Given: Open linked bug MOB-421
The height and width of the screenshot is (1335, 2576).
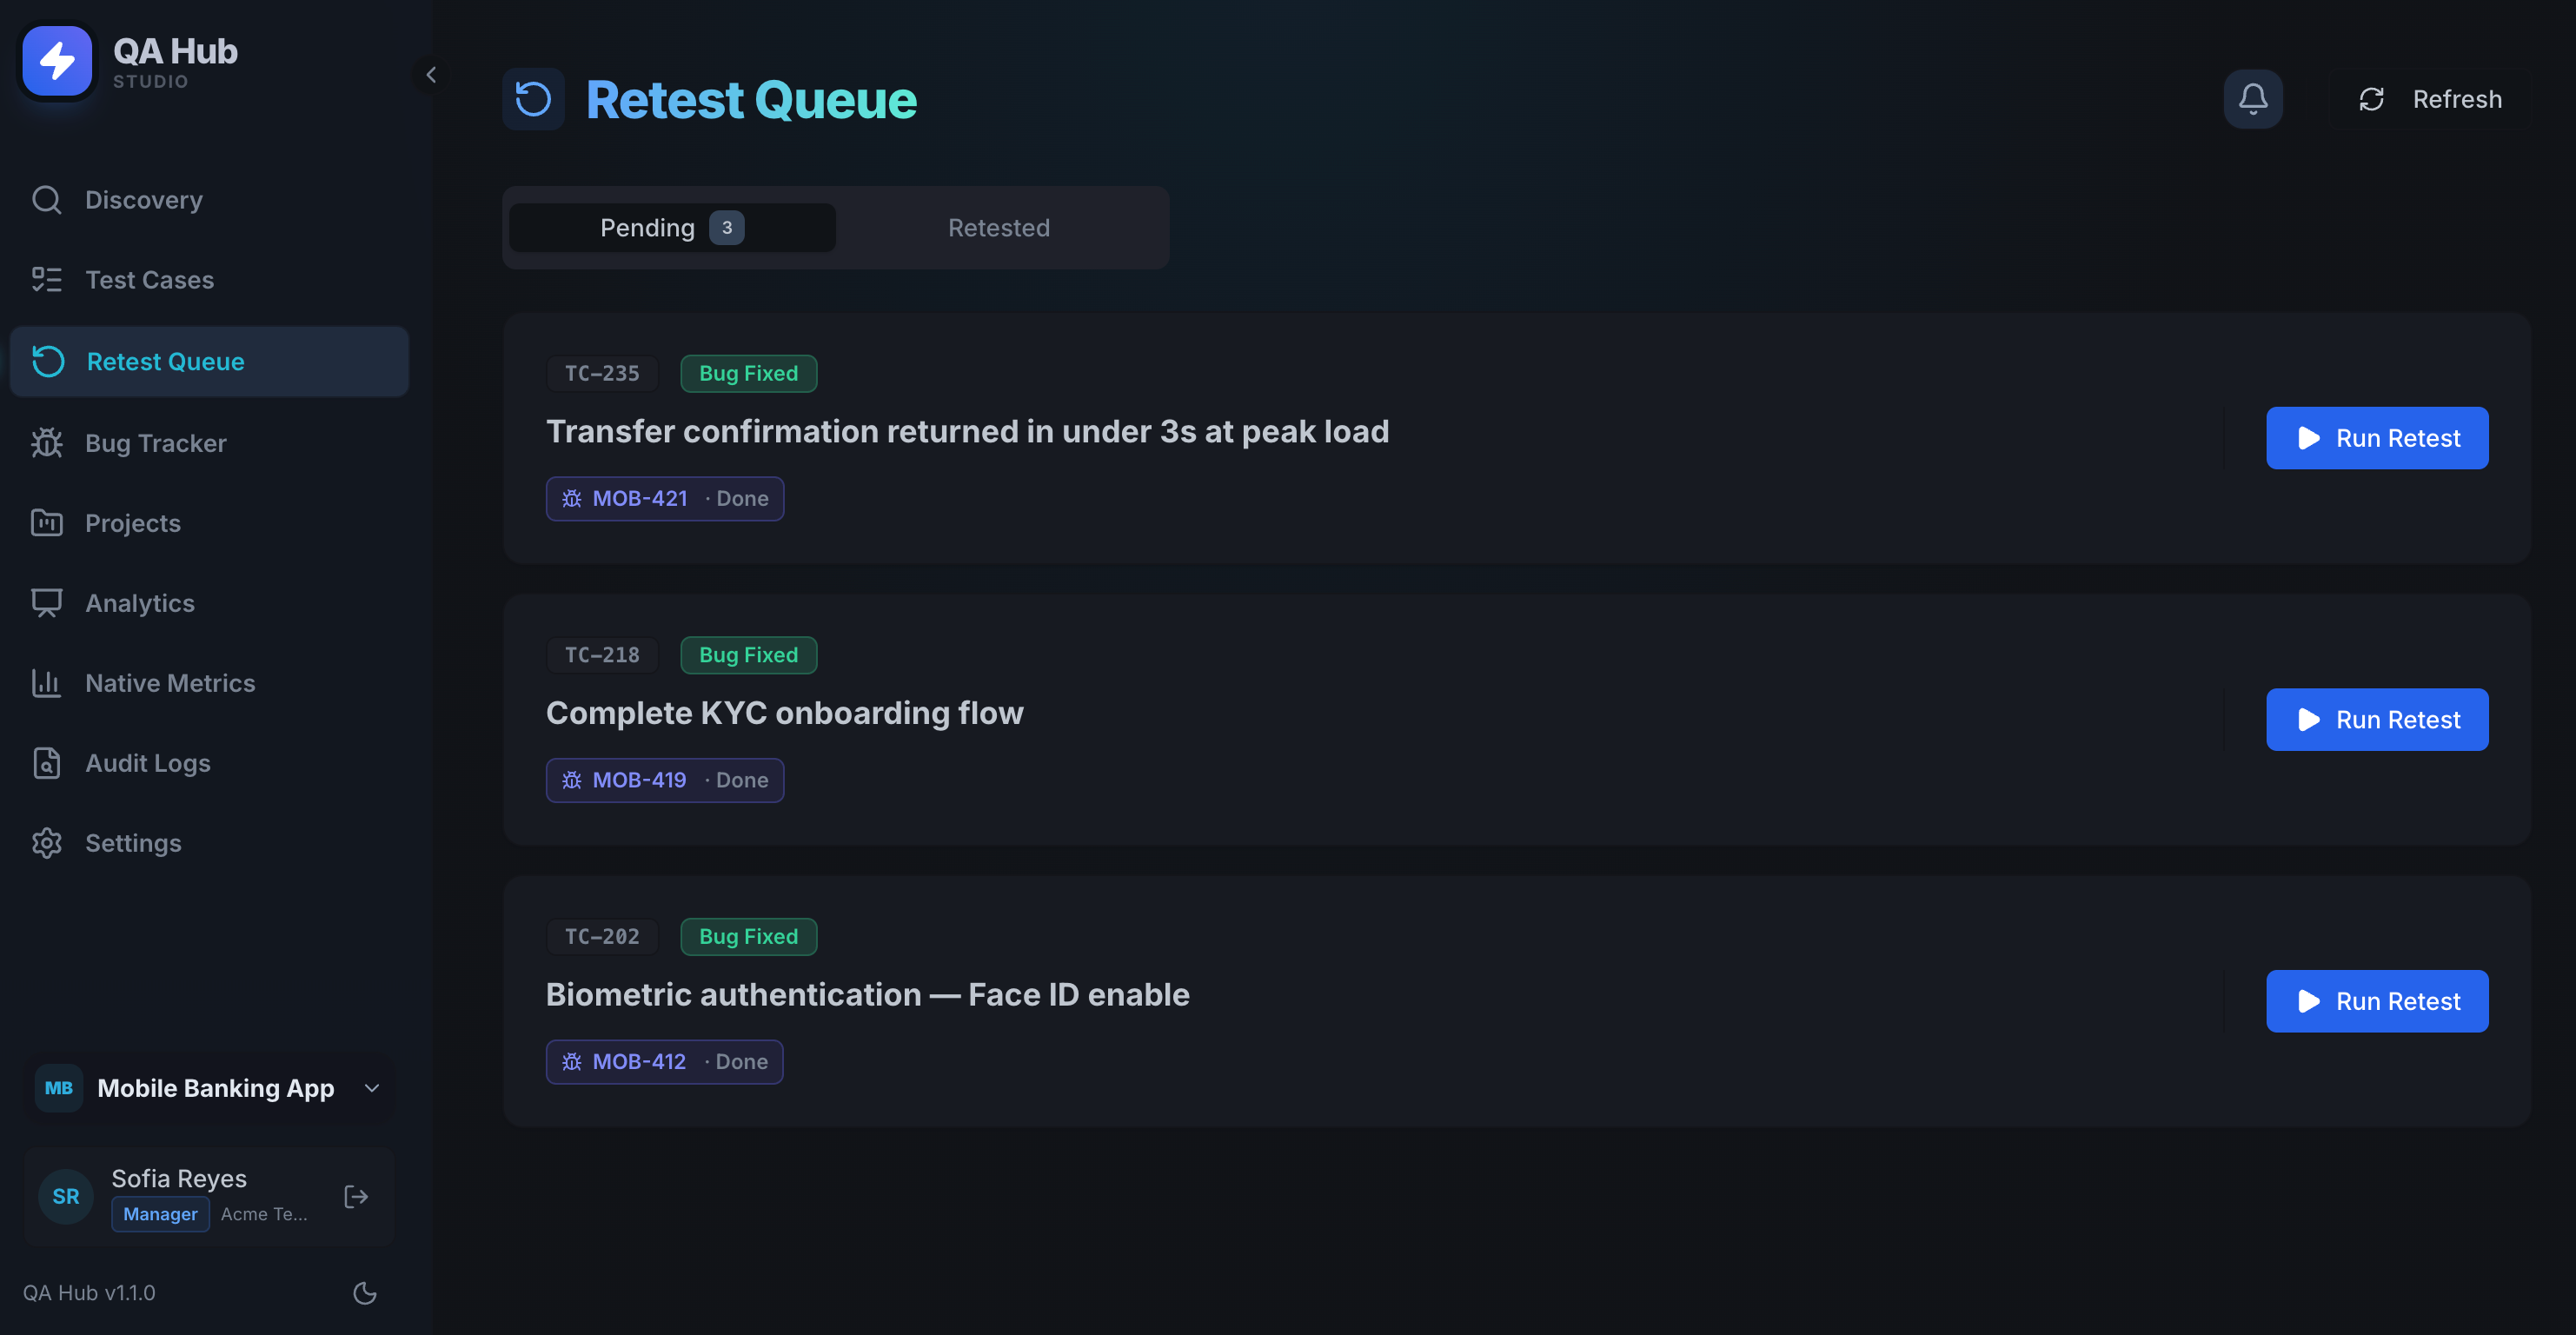Looking at the screenshot, I should click(x=665, y=499).
